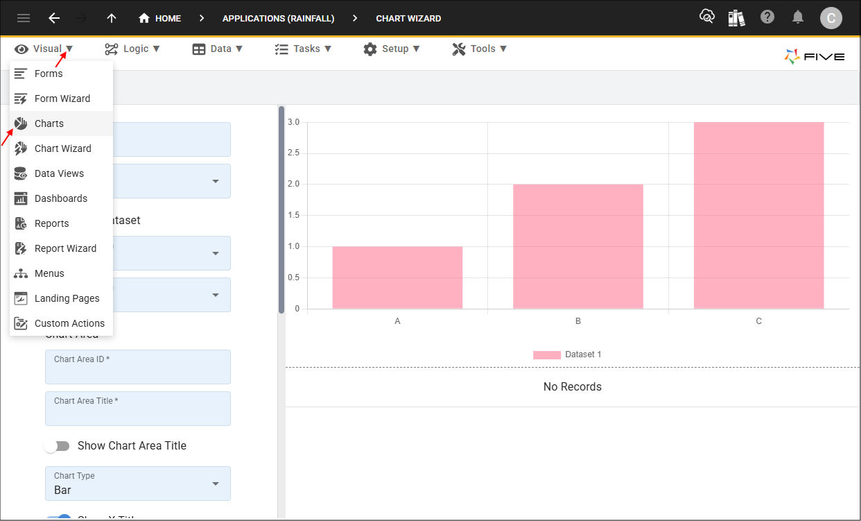Expand the Logic menu
The image size is (861, 521).
coord(132,49)
